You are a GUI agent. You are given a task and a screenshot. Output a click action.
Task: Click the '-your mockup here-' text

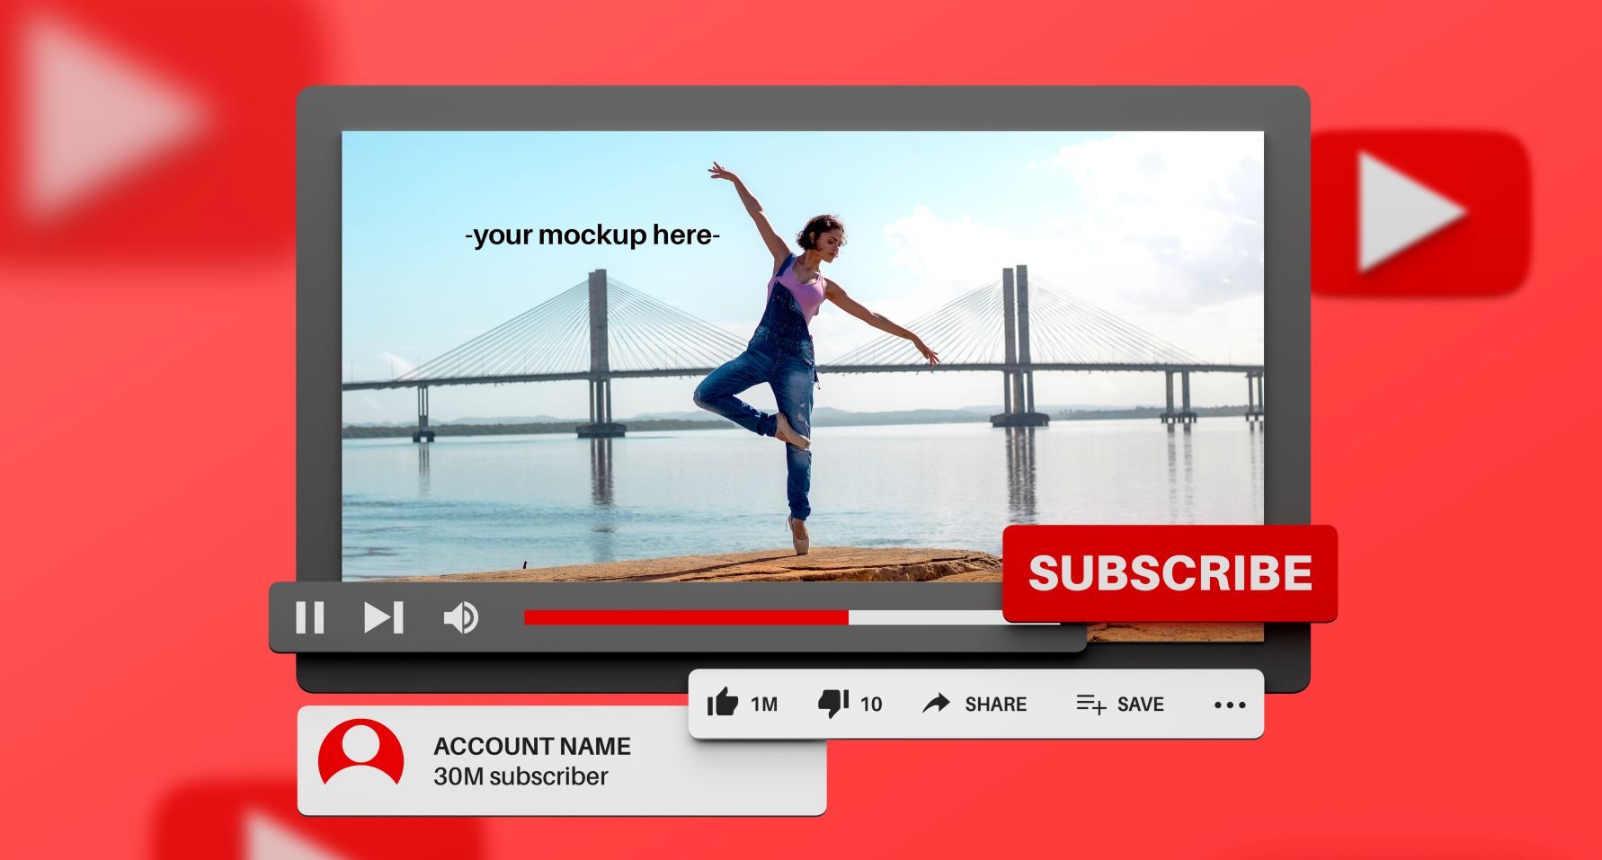pos(592,235)
